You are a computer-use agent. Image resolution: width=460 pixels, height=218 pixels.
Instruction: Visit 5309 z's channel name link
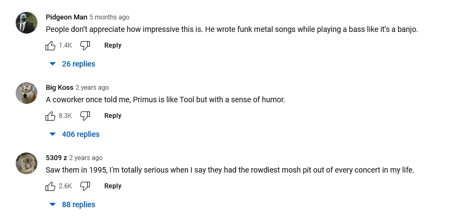pyautogui.click(x=56, y=158)
